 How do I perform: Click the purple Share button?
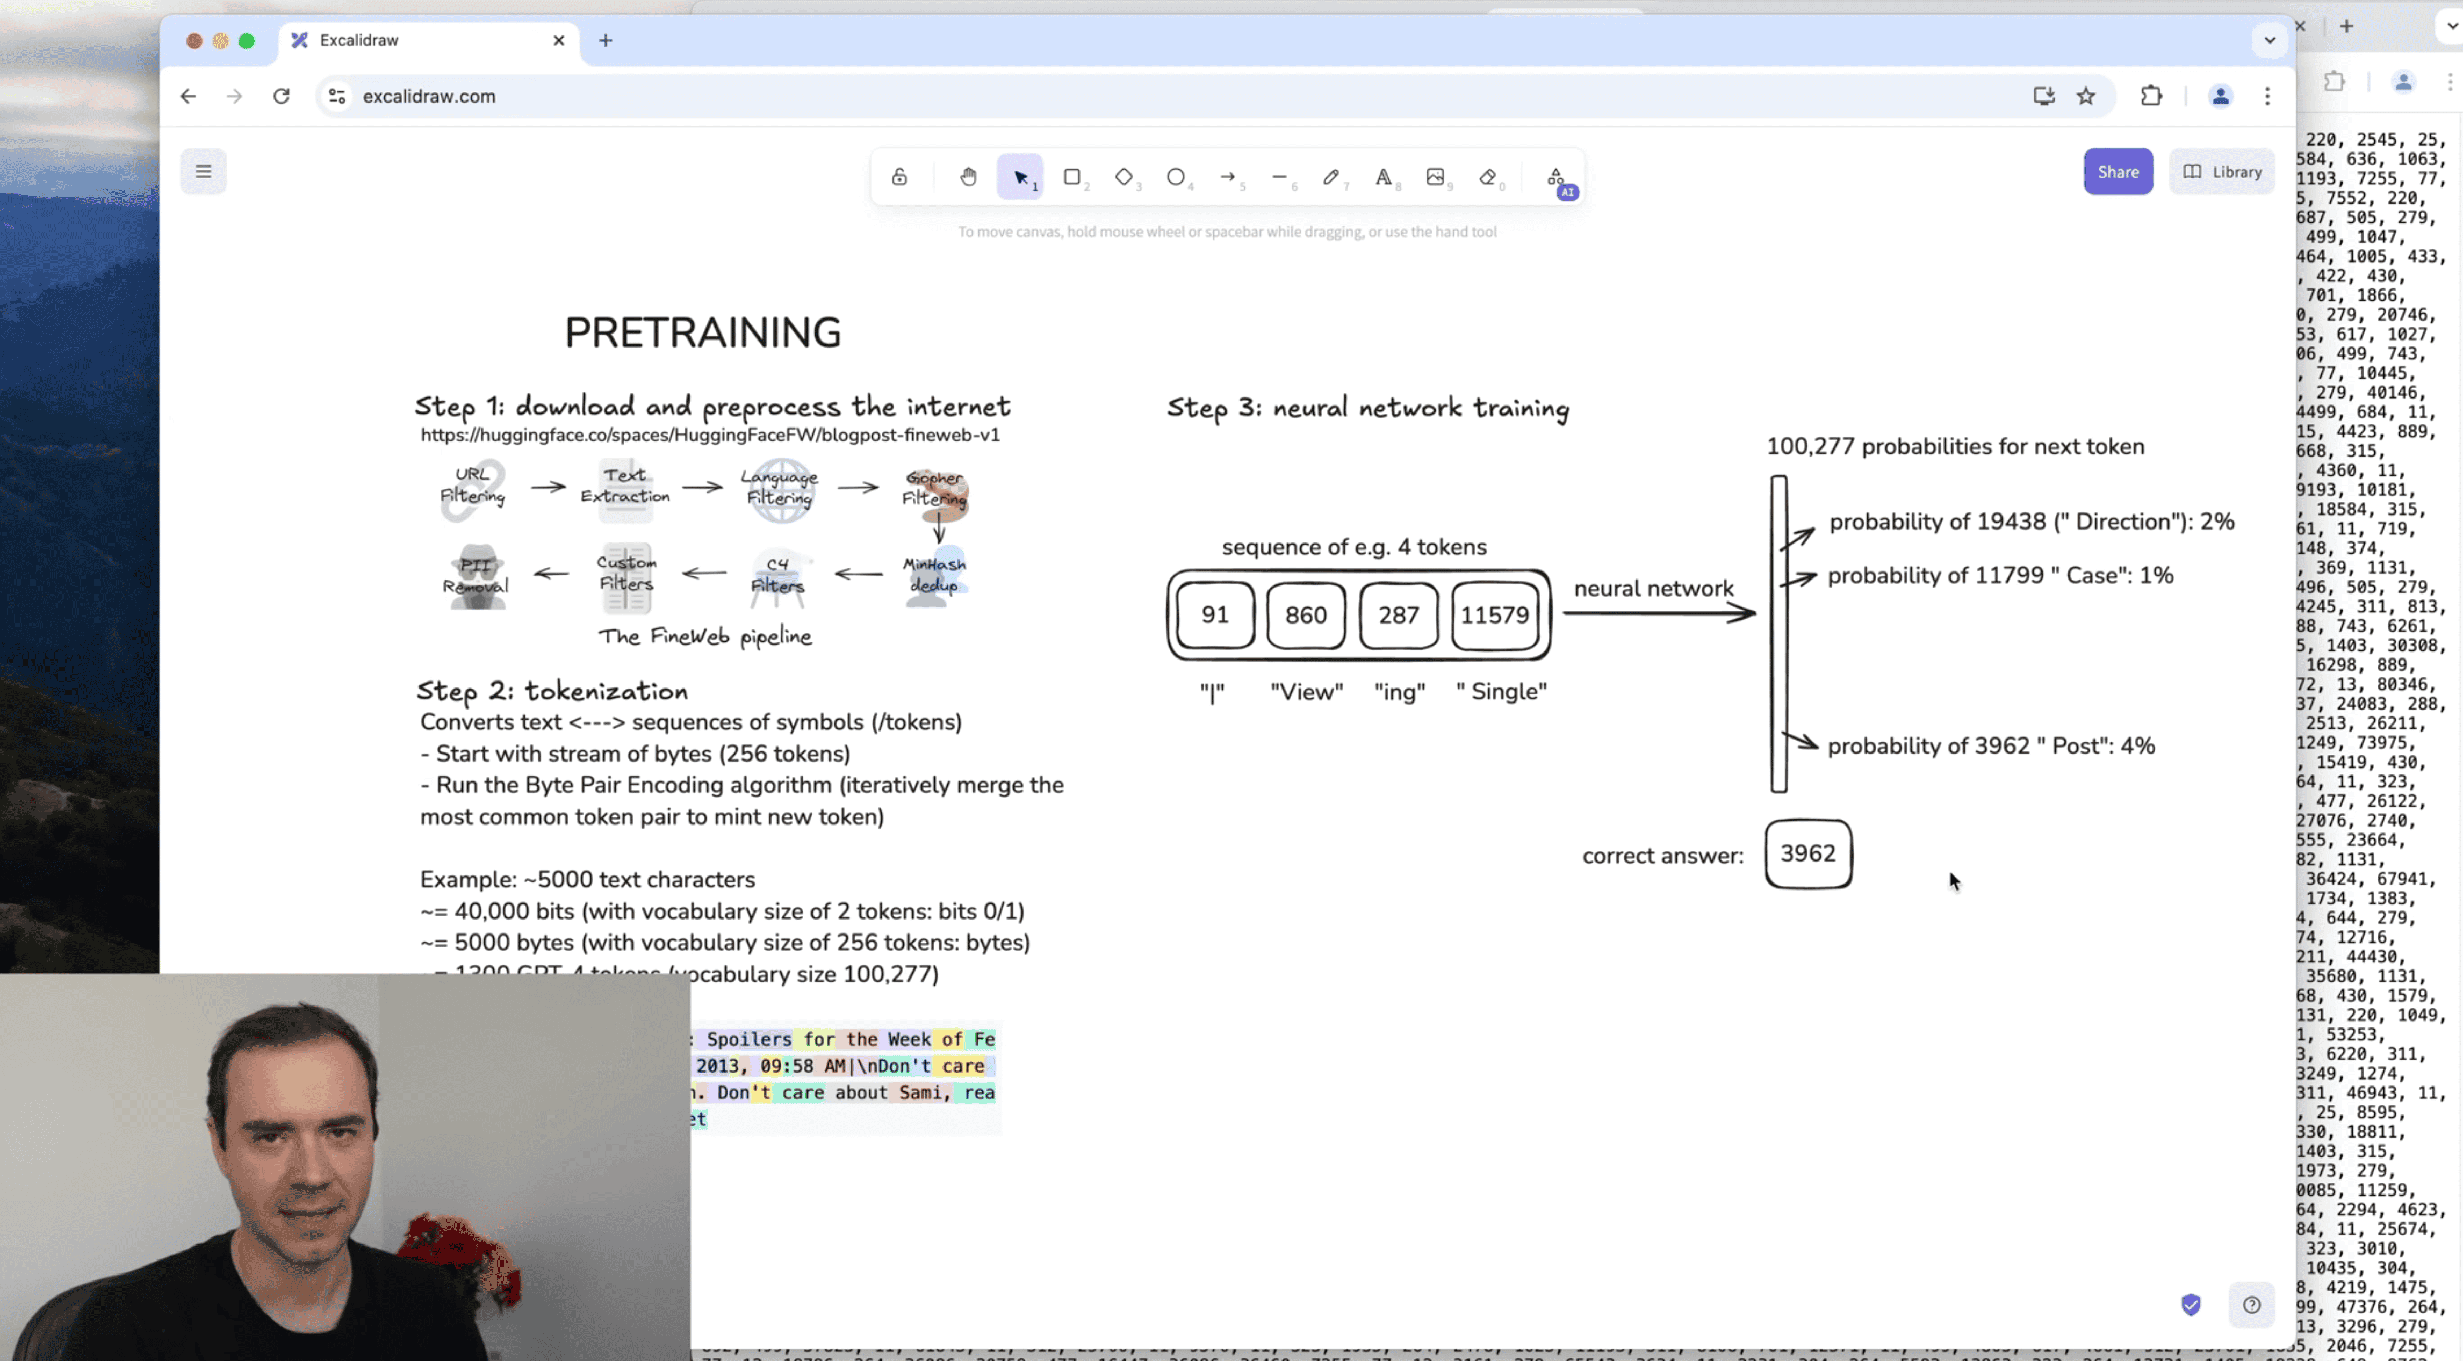2117,172
